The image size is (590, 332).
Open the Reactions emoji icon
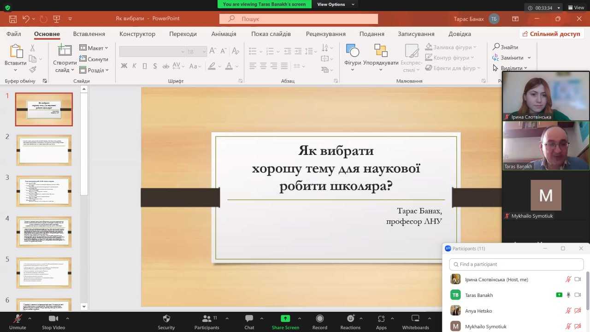[x=350, y=319]
